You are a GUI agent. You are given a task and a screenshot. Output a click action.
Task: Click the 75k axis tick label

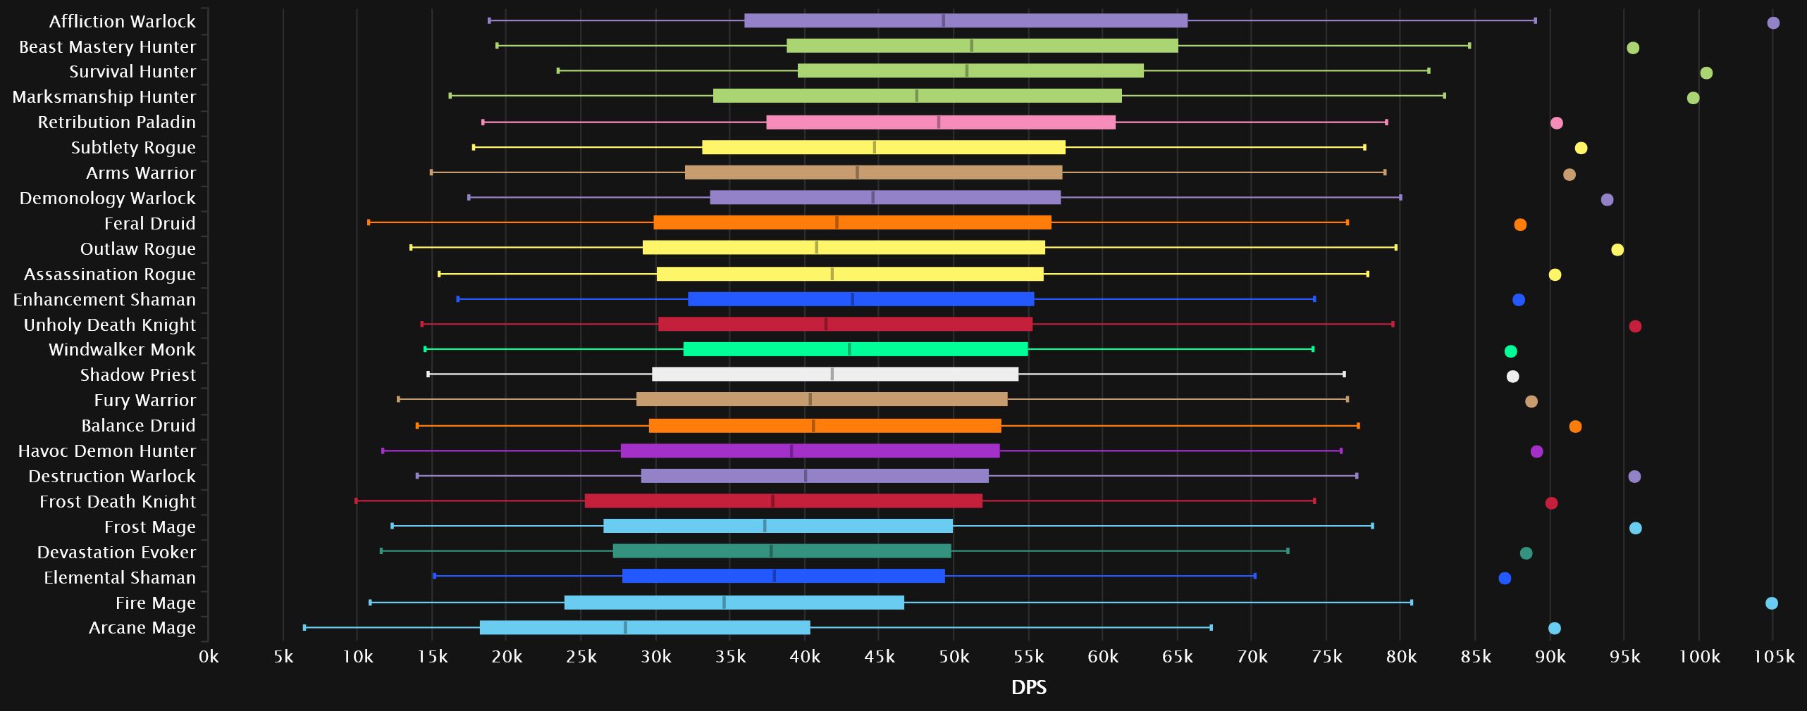pos(1327,657)
